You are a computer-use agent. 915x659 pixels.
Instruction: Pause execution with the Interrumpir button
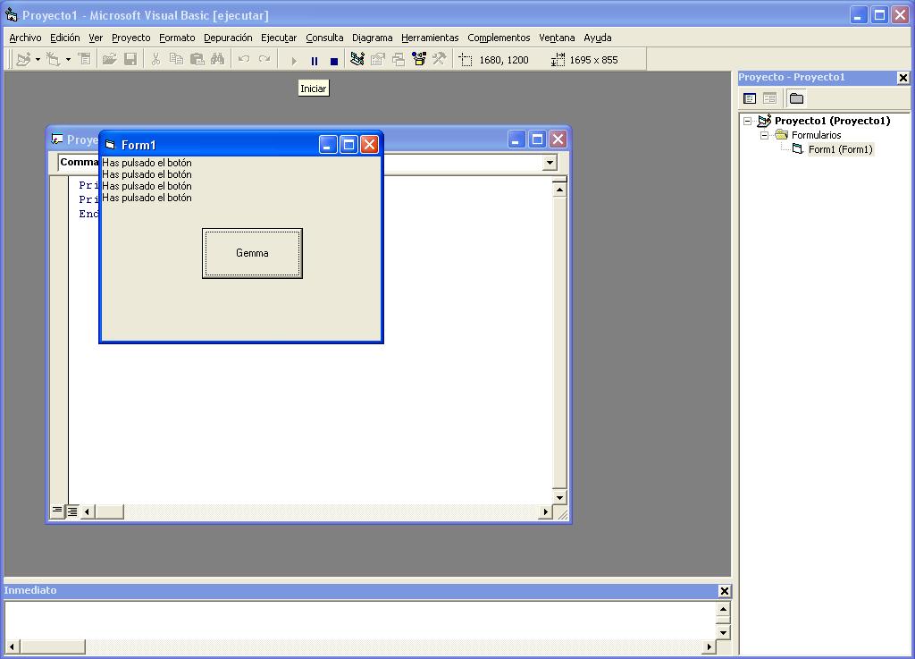(x=314, y=60)
